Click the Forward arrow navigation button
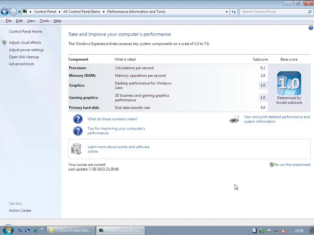The height and width of the screenshot is (235, 314). tap(13, 12)
